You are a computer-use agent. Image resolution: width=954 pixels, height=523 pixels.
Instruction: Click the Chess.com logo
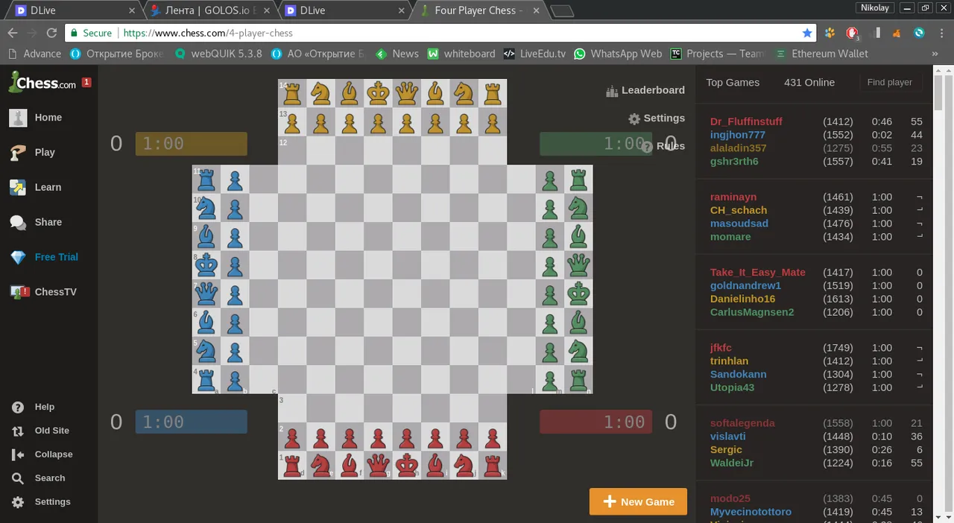pyautogui.click(x=42, y=82)
